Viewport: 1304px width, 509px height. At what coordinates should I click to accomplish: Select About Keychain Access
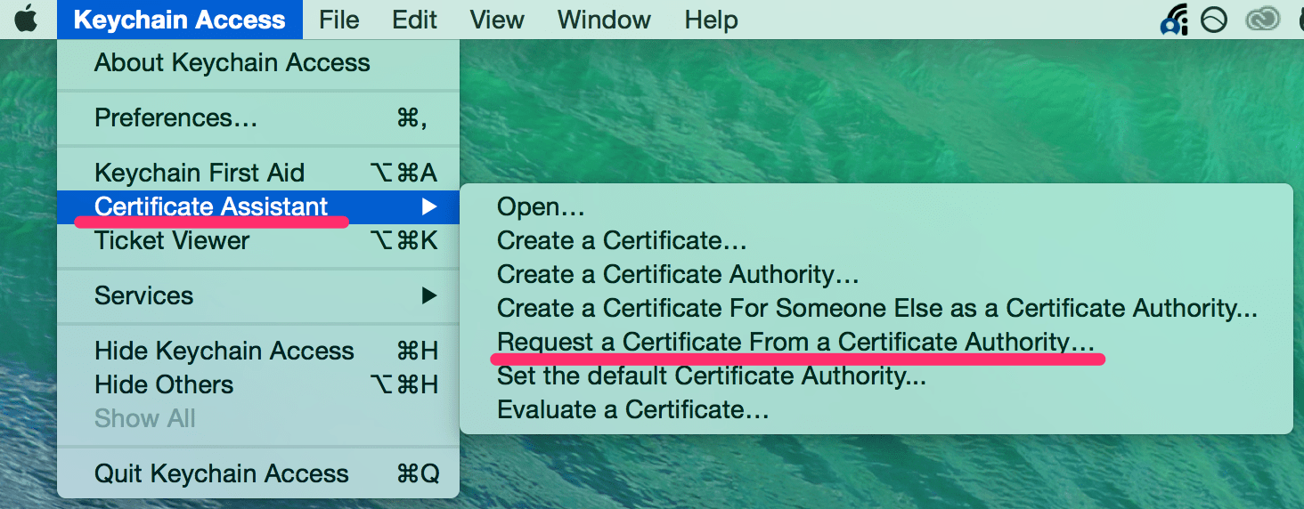[x=258, y=63]
